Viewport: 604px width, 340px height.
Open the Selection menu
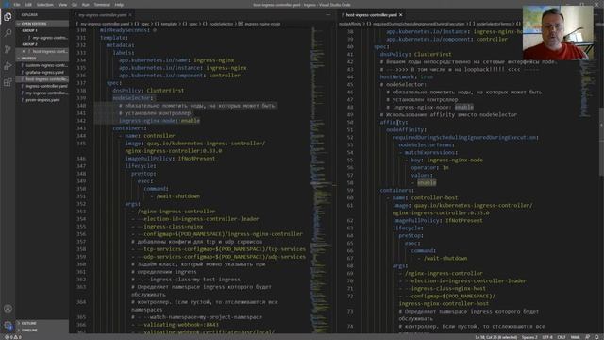(45, 5)
